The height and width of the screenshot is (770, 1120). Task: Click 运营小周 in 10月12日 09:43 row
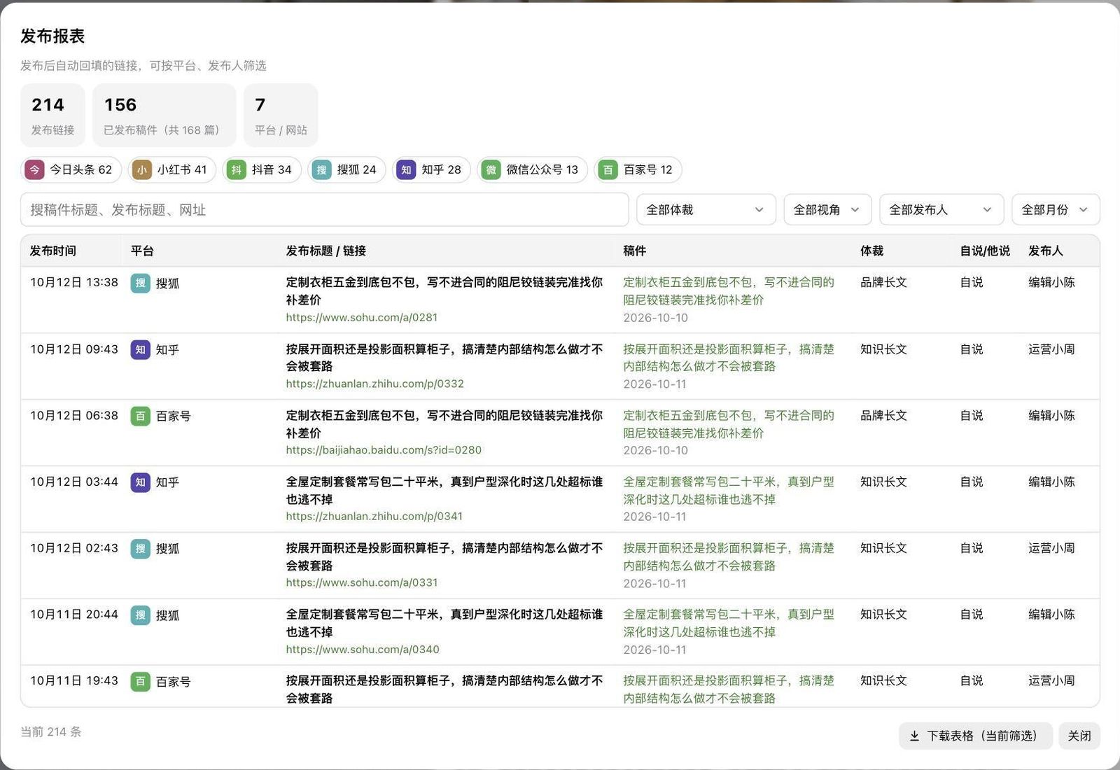[x=1051, y=349]
